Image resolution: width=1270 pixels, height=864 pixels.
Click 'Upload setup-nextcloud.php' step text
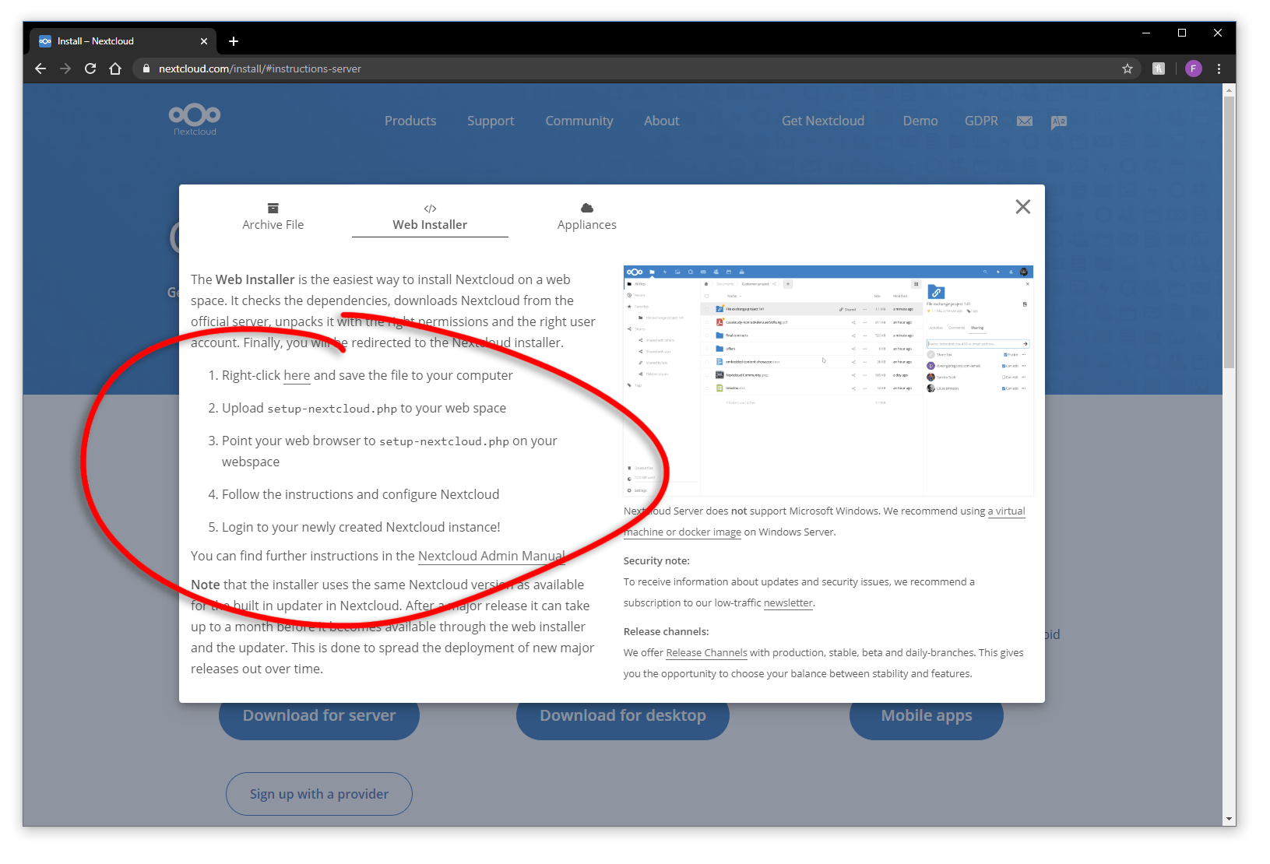coord(364,408)
